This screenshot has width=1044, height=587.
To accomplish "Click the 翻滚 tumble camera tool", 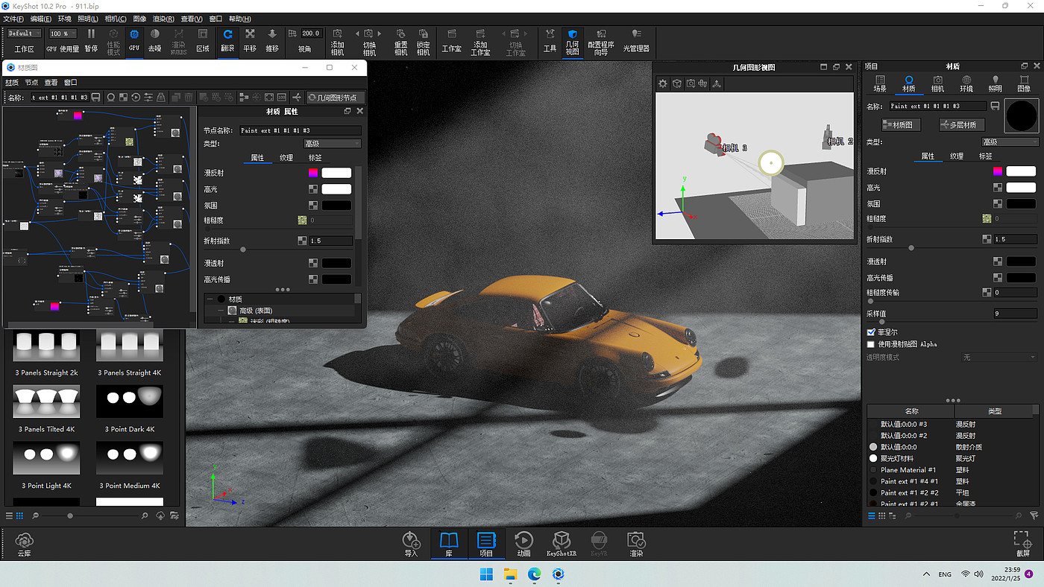I will coord(227,39).
